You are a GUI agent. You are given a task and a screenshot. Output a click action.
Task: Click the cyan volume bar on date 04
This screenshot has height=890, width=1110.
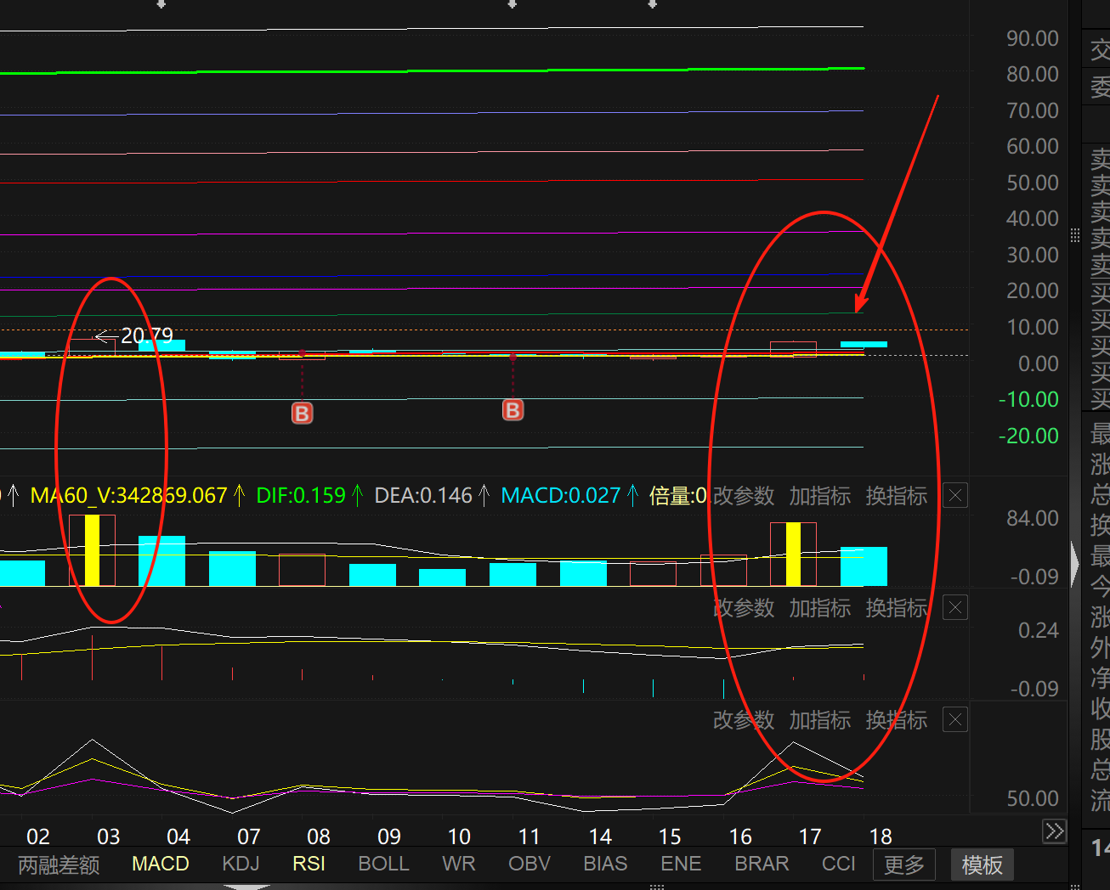click(161, 560)
